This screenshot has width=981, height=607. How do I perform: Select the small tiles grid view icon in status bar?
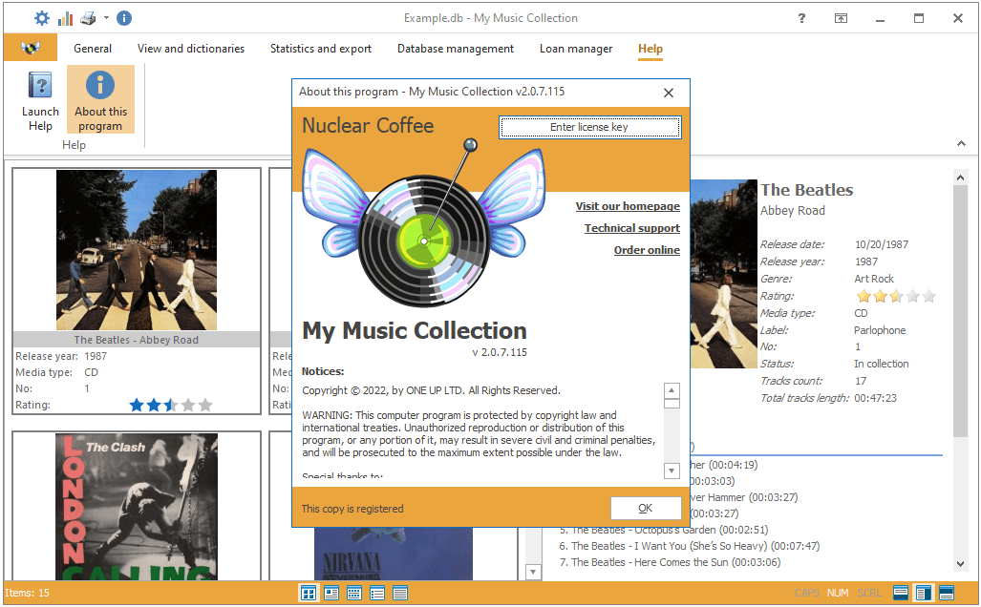click(354, 593)
